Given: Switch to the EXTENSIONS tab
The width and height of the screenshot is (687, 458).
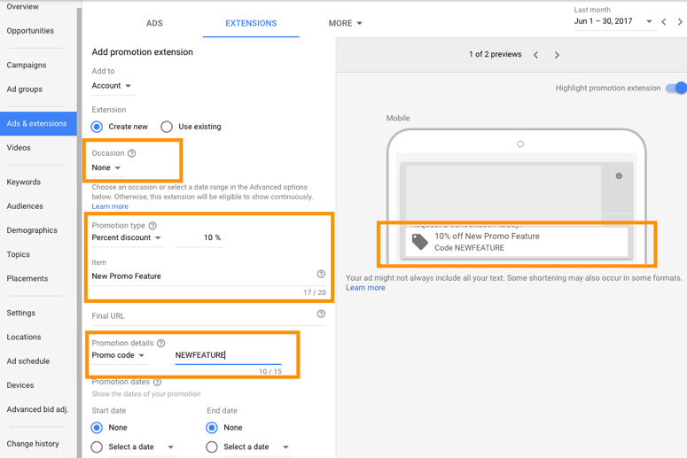Looking at the screenshot, I should pos(251,23).
